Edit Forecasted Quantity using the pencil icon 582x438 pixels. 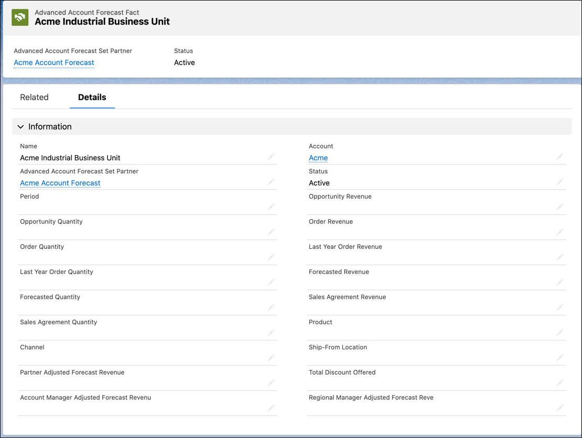tap(271, 307)
